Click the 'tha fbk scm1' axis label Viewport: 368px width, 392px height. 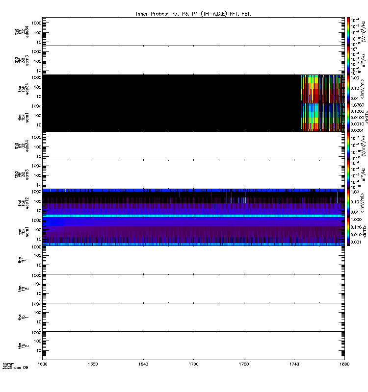(x=24, y=117)
